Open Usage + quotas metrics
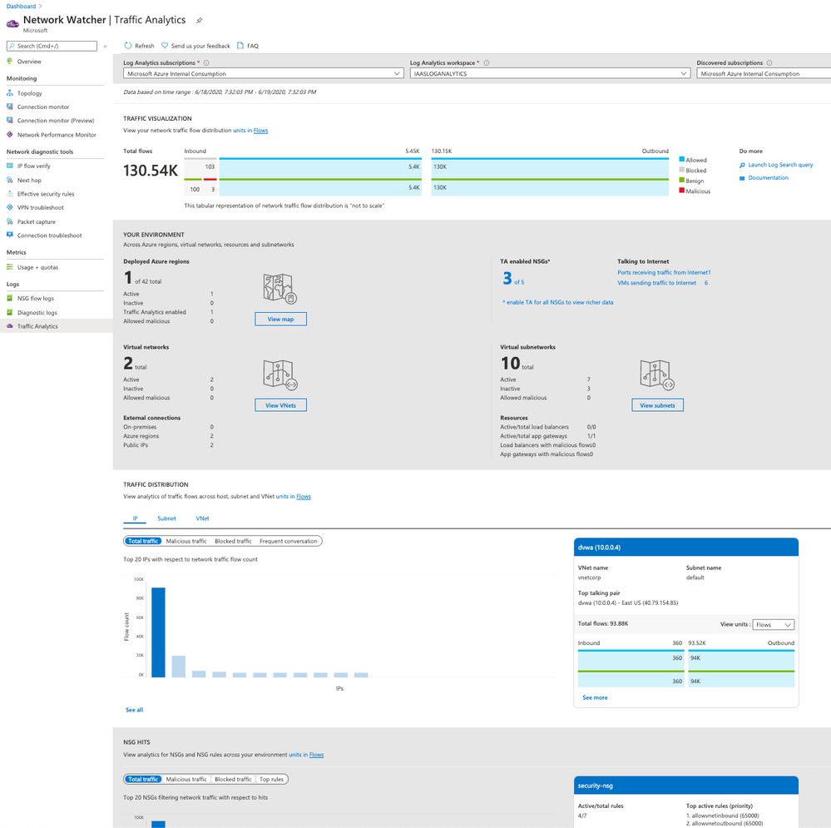Screen dimensions: 831x828 coord(37,267)
